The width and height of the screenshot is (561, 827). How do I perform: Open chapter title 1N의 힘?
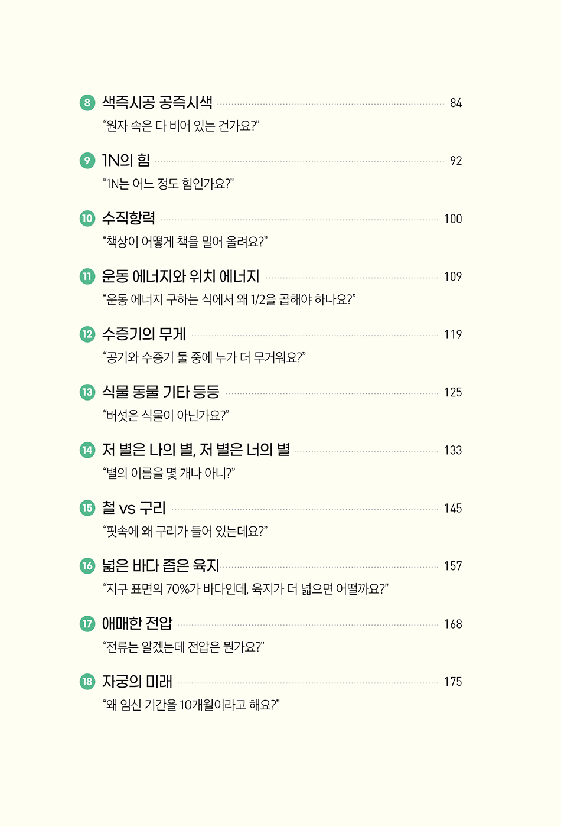point(126,160)
